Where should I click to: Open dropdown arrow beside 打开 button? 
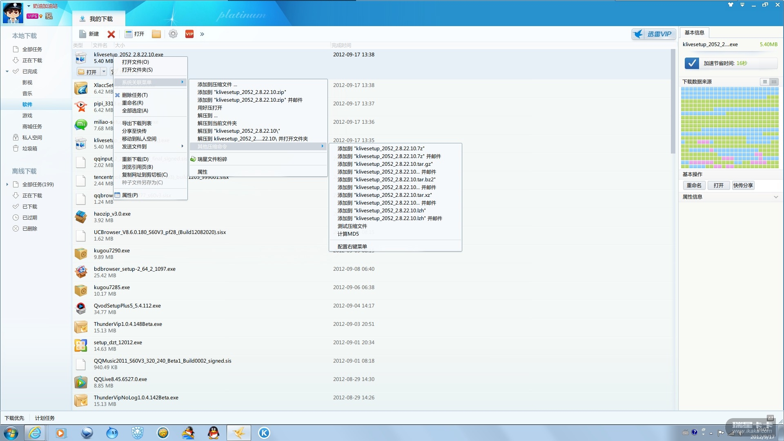click(104, 72)
